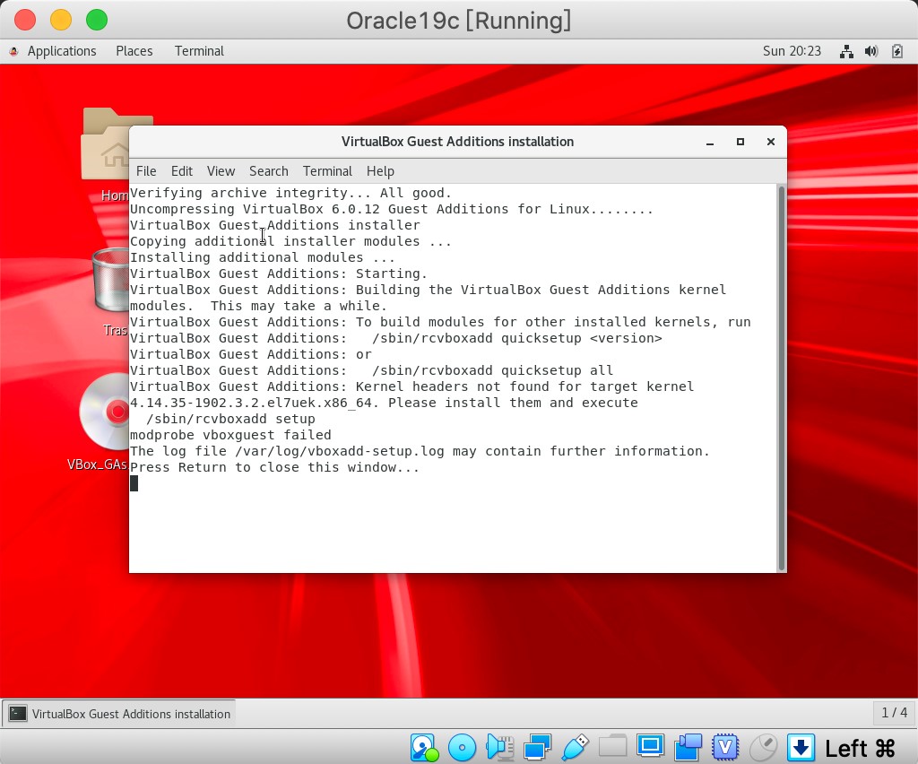This screenshot has height=764, width=918.
Task: Click the 'VirtualBox Guest Additions installation' title bar
Action: pos(457,143)
